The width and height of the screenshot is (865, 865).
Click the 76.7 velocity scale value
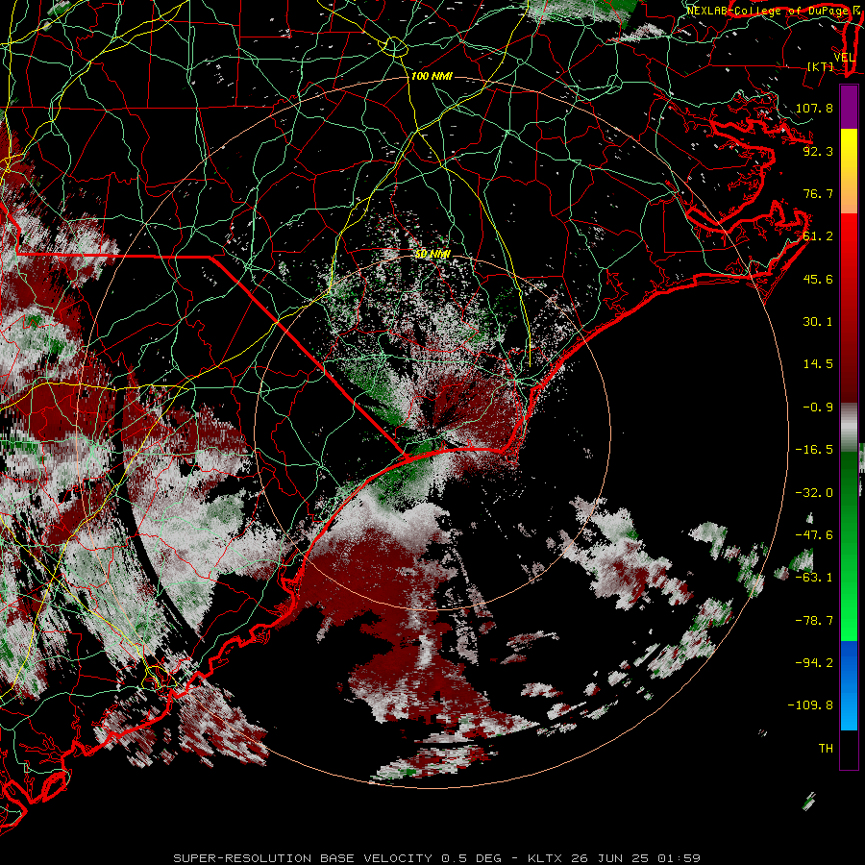818,193
